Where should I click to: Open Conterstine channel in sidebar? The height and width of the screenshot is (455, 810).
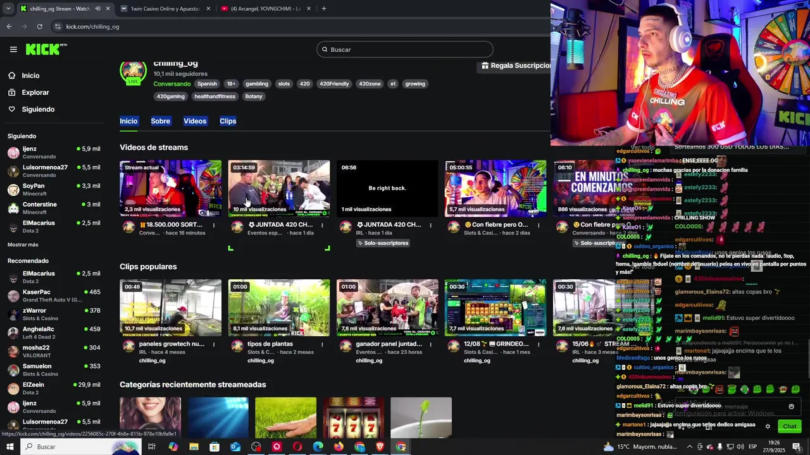click(x=54, y=207)
